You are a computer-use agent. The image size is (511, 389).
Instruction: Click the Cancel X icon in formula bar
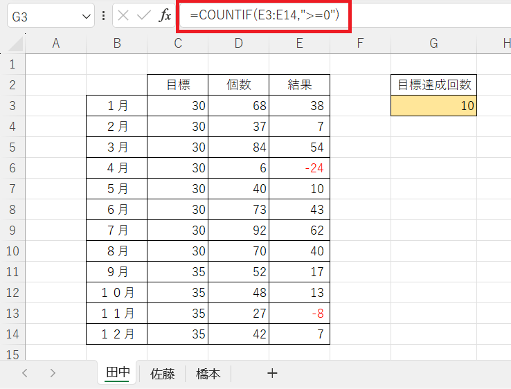click(124, 15)
